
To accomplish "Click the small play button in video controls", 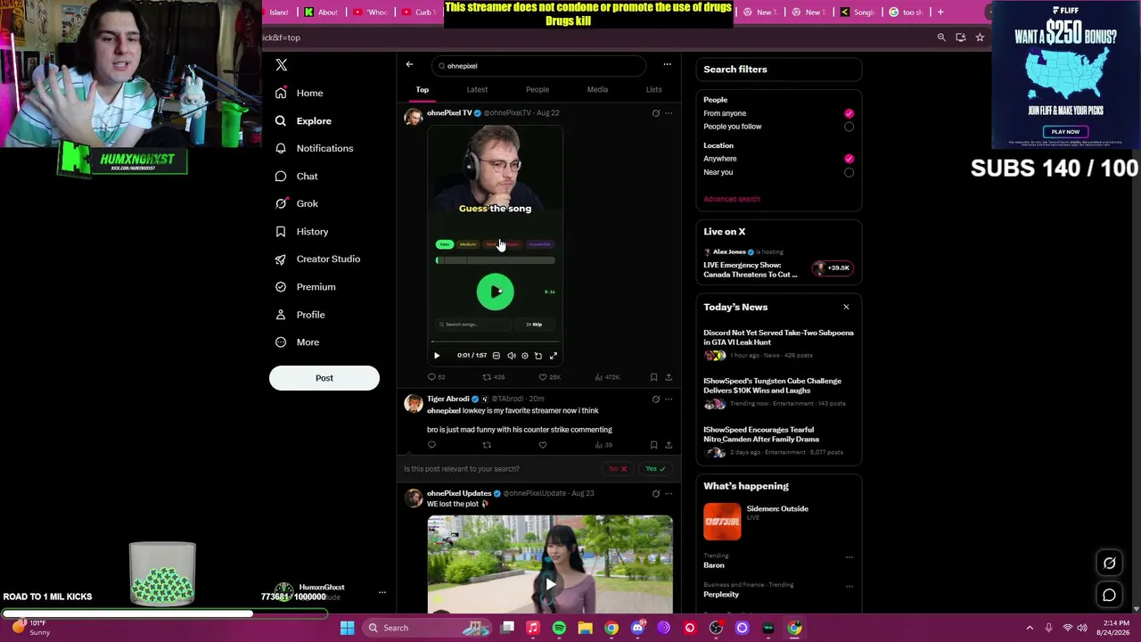I will pyautogui.click(x=437, y=356).
